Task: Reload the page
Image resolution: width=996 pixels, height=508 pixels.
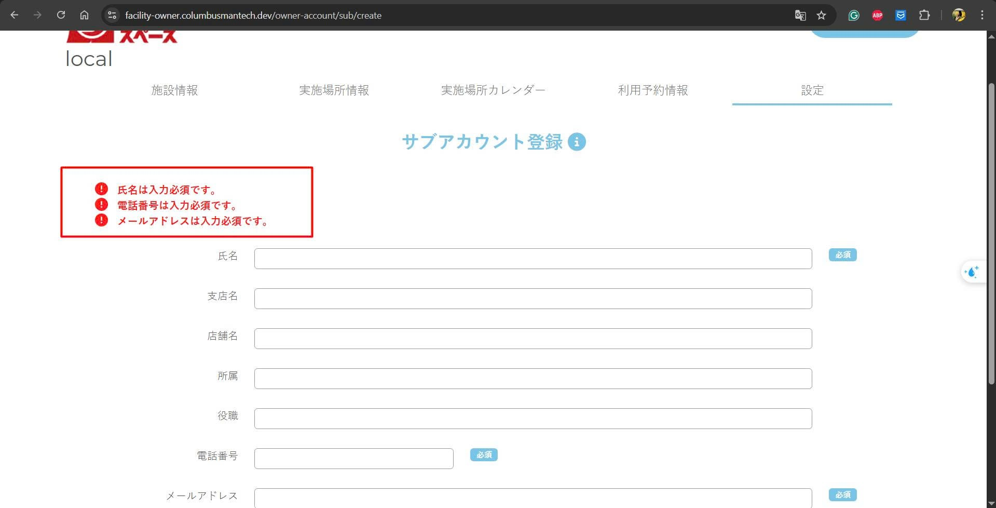Action: (x=61, y=15)
